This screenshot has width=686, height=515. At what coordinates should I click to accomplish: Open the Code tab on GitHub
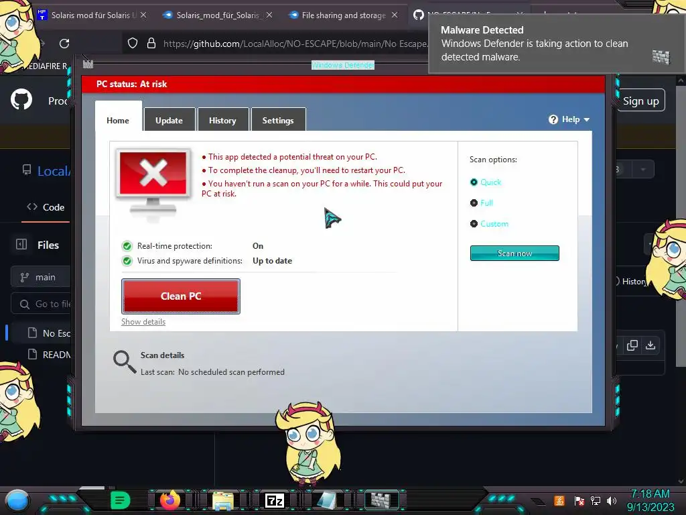click(46, 207)
